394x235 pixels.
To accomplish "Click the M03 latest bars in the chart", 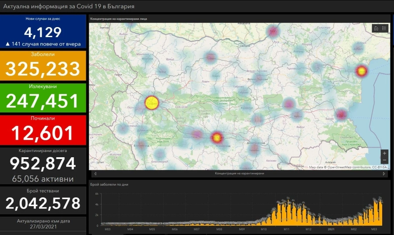I will pos(376,212).
